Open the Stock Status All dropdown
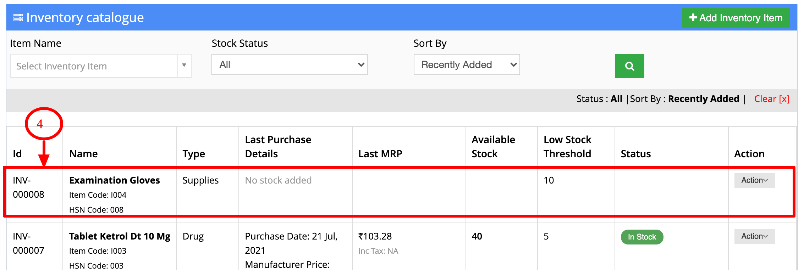This screenshot has height=270, width=804. click(x=289, y=64)
